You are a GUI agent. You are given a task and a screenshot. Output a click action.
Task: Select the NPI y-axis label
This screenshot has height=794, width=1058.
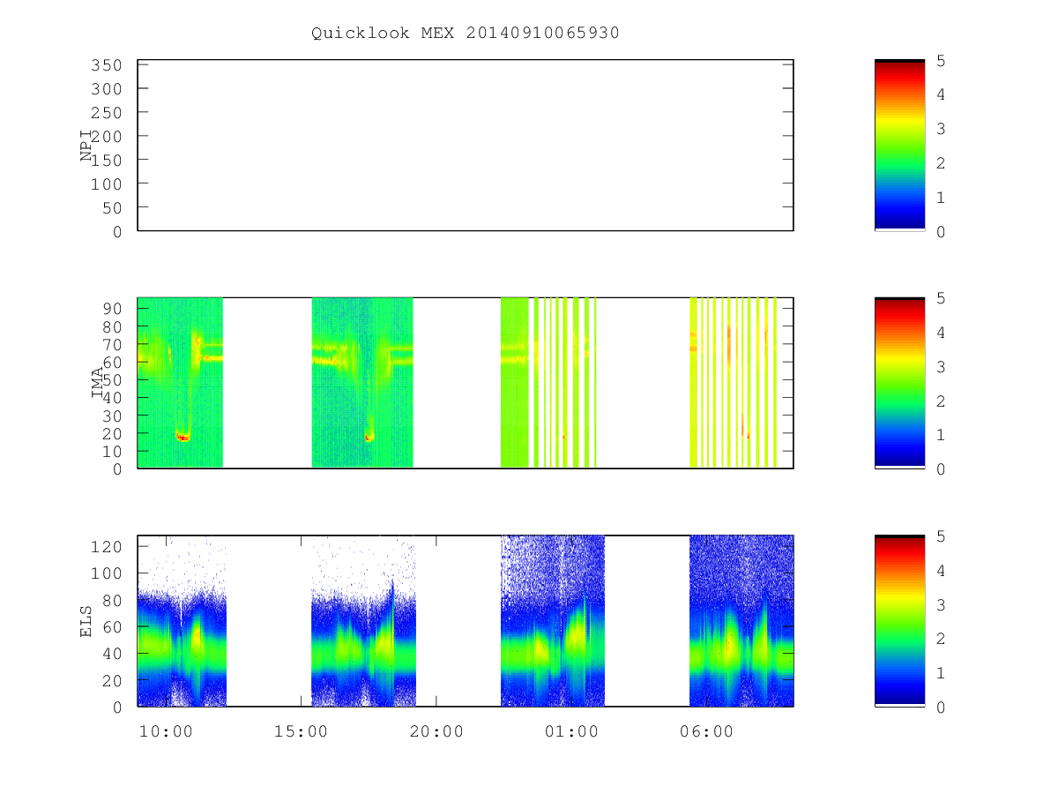click(86, 146)
